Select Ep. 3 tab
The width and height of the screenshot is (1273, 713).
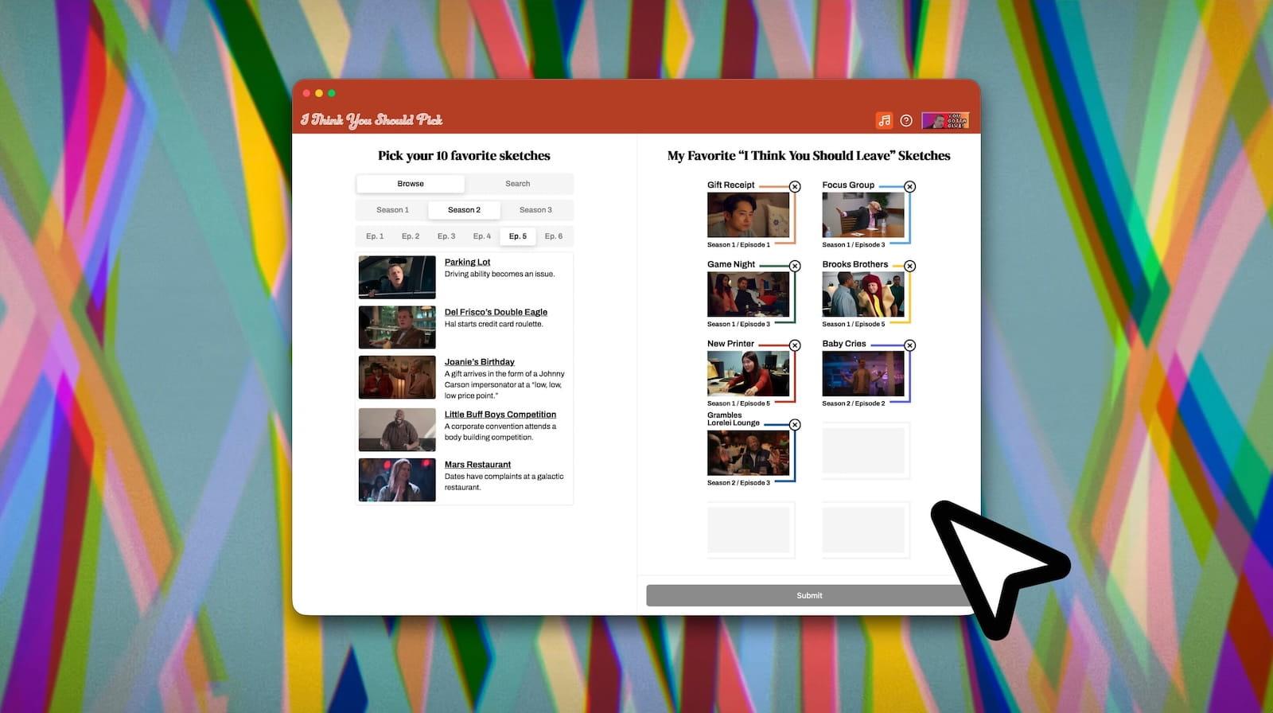pos(446,236)
